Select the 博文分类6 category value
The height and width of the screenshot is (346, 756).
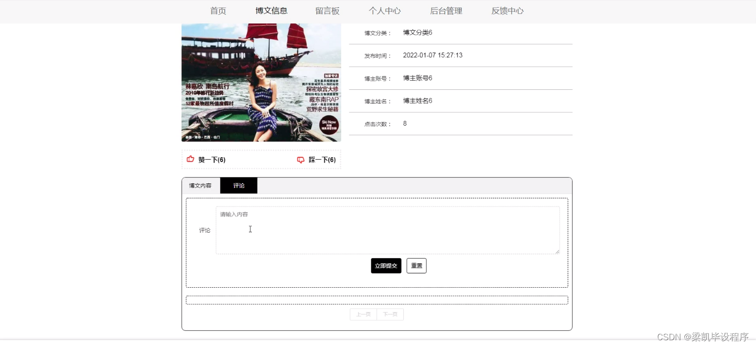(418, 32)
